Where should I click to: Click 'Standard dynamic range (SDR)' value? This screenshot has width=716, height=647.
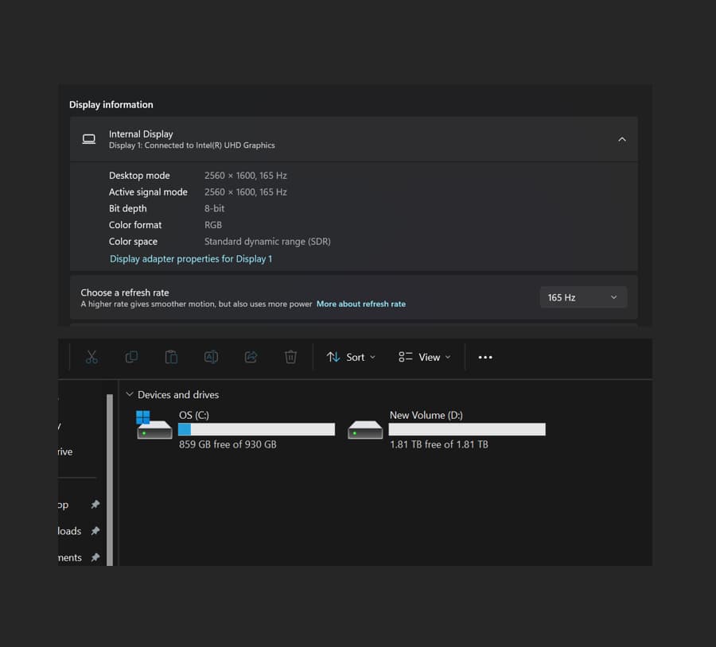(x=267, y=242)
